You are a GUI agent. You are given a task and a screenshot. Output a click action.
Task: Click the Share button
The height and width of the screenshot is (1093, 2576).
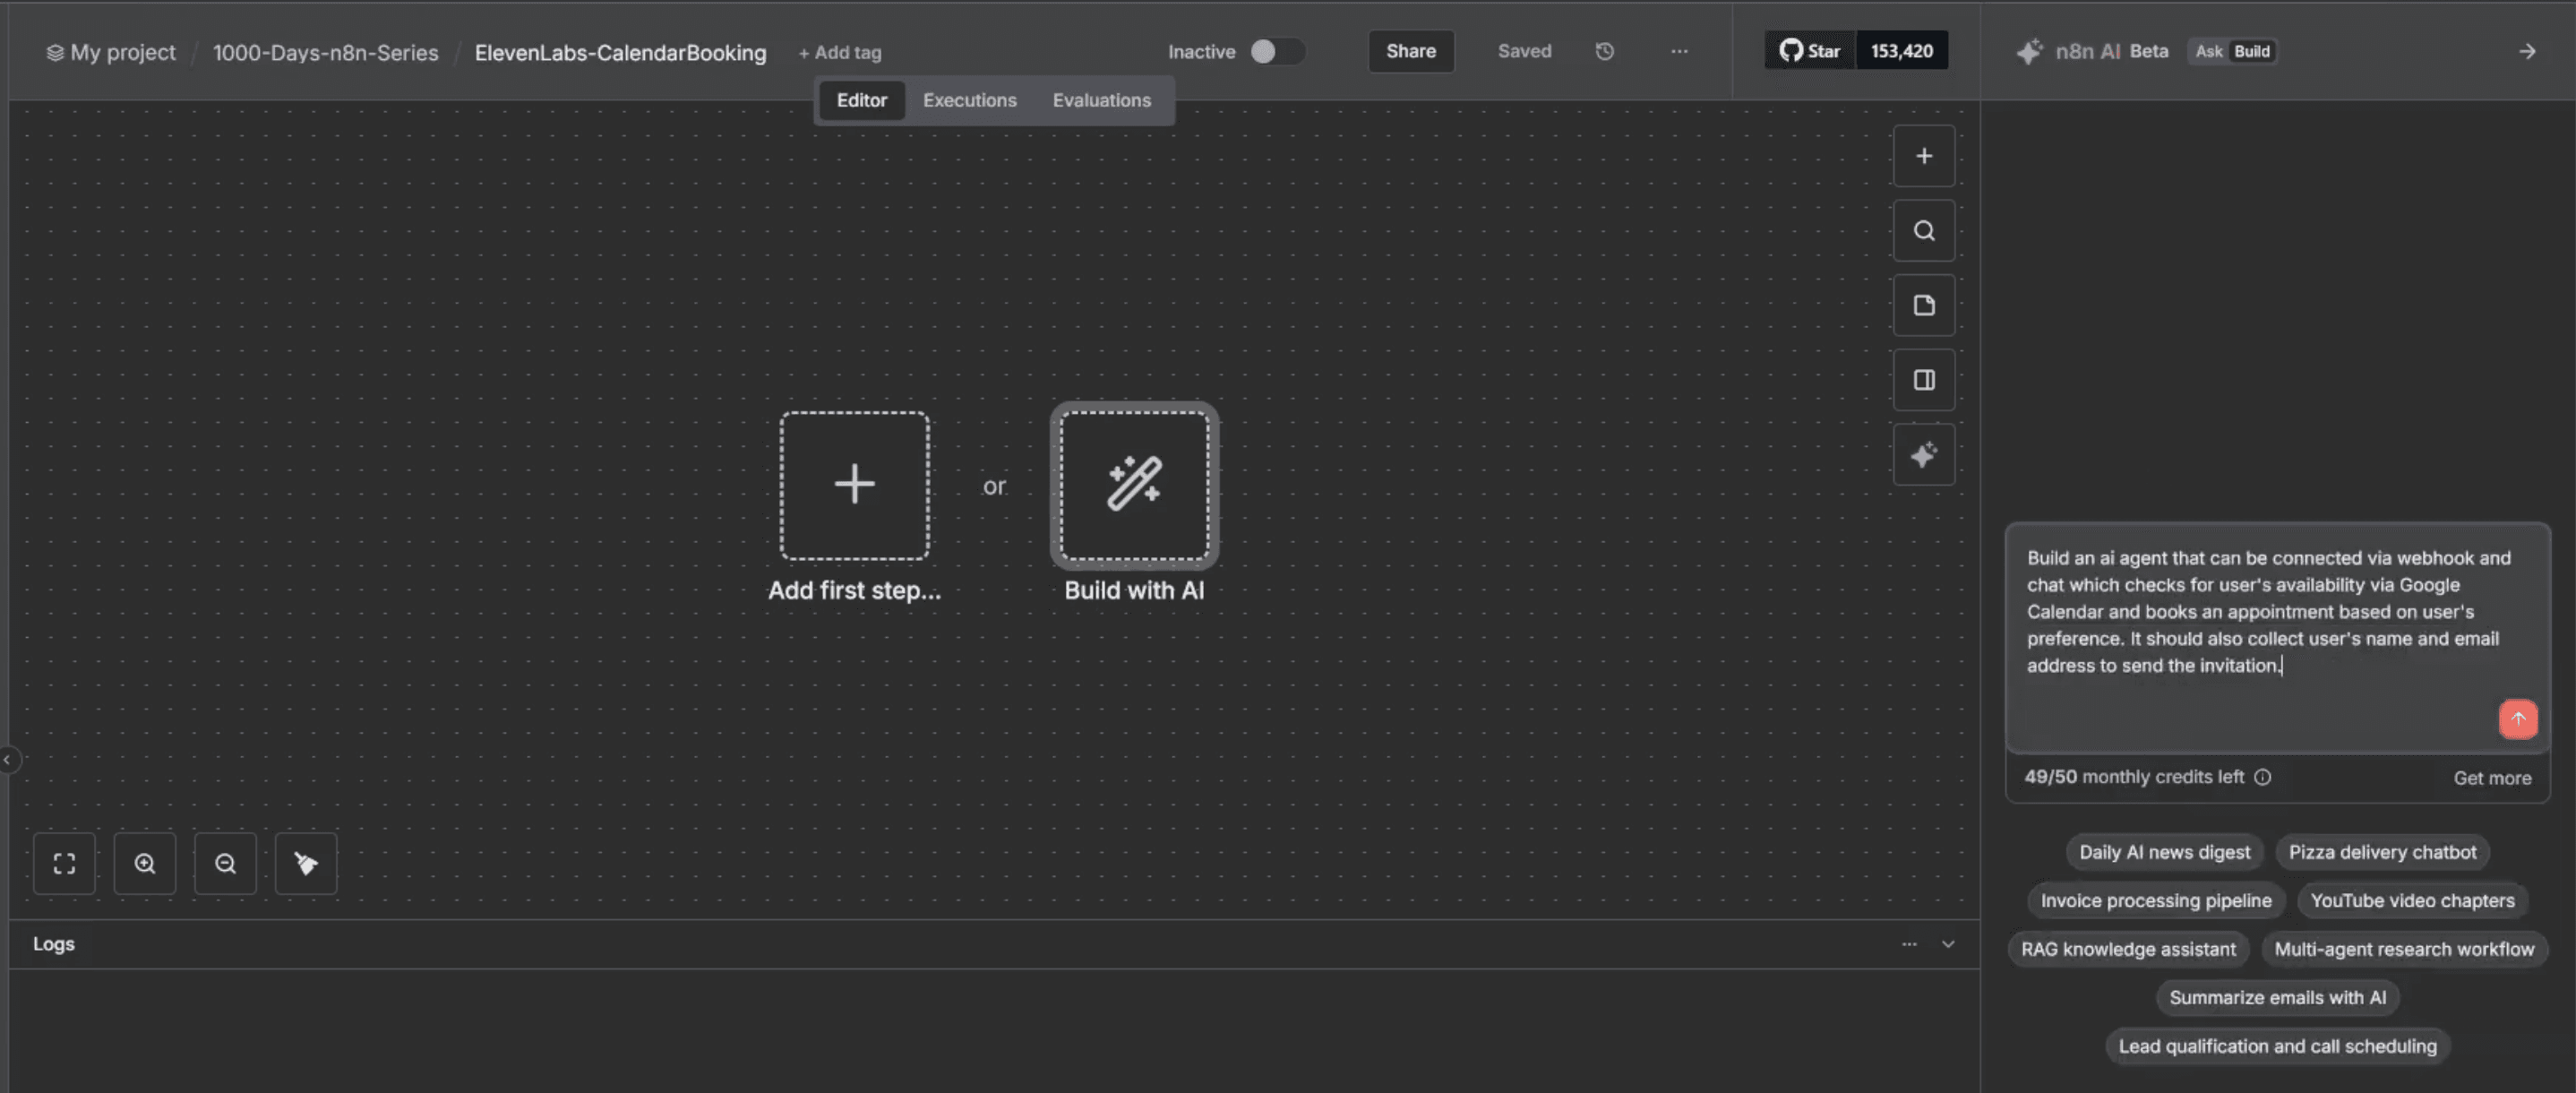click(x=1410, y=51)
